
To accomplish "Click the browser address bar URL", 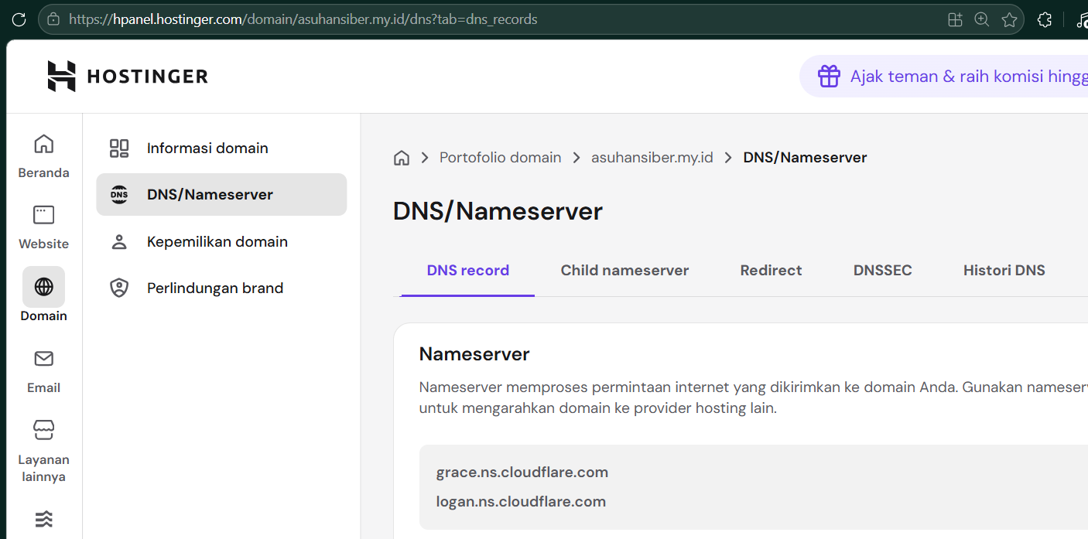I will (x=303, y=19).
